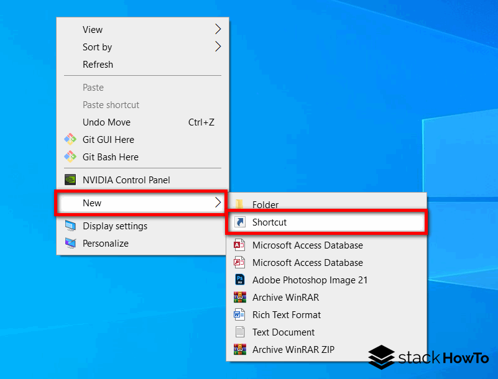
Task: Click the Git GUI Here icon
Action: (x=70, y=139)
